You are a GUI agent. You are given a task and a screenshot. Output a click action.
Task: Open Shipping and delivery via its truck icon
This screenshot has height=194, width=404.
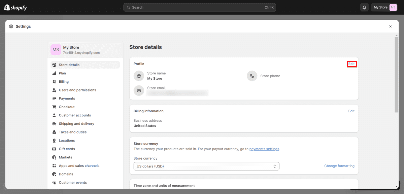pyautogui.click(x=54, y=123)
